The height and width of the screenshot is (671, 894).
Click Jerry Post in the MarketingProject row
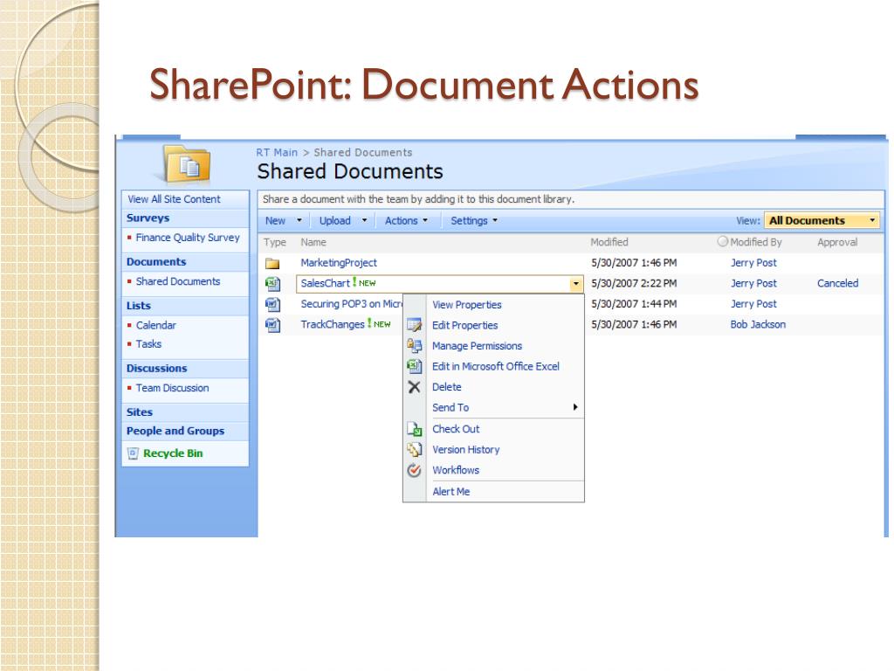pyautogui.click(x=753, y=263)
